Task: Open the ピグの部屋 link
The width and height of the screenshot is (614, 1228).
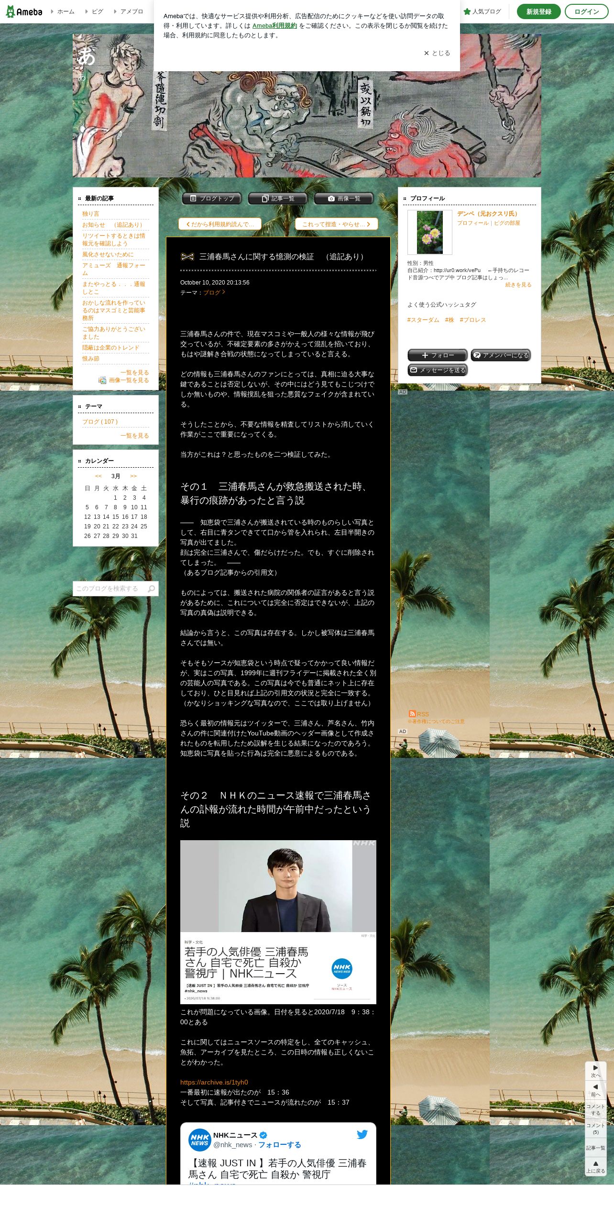Action: click(507, 223)
